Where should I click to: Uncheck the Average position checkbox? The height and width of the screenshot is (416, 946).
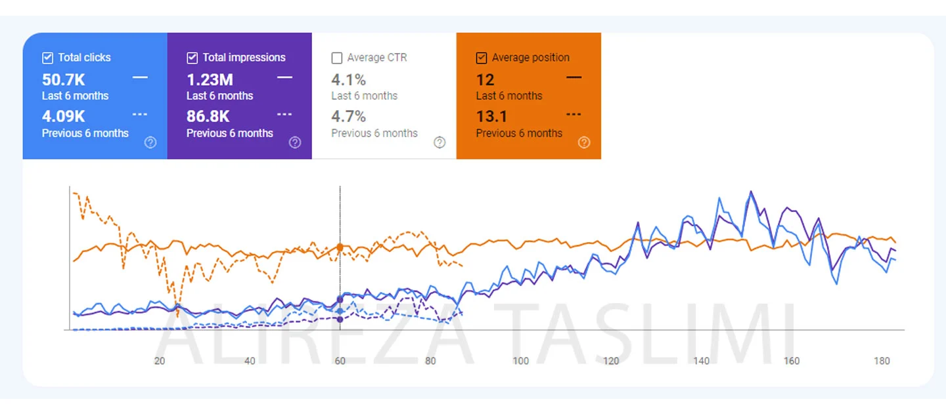482,58
